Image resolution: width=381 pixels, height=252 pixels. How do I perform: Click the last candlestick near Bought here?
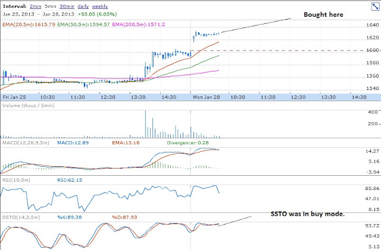point(219,33)
